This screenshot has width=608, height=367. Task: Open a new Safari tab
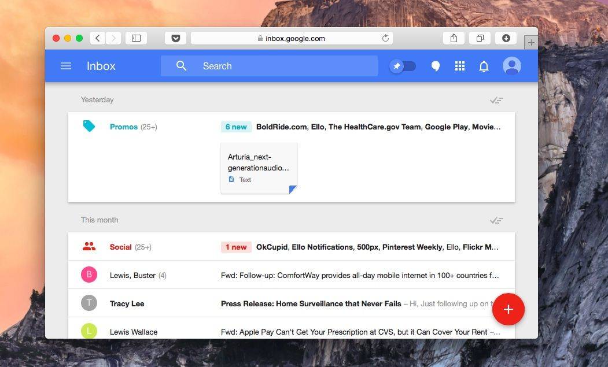tap(531, 42)
